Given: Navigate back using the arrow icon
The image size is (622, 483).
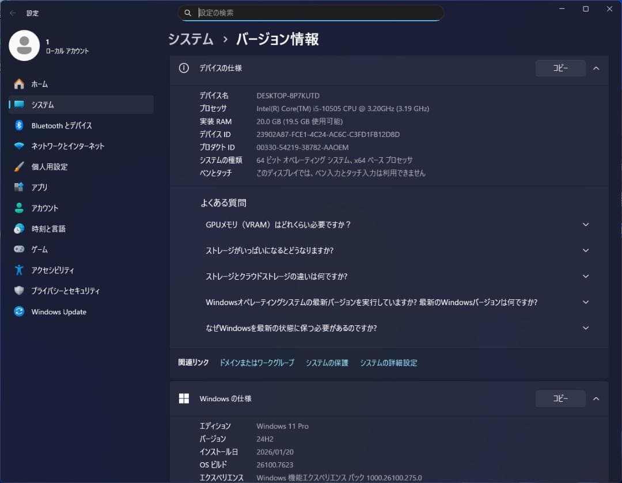Looking at the screenshot, I should (x=12, y=13).
